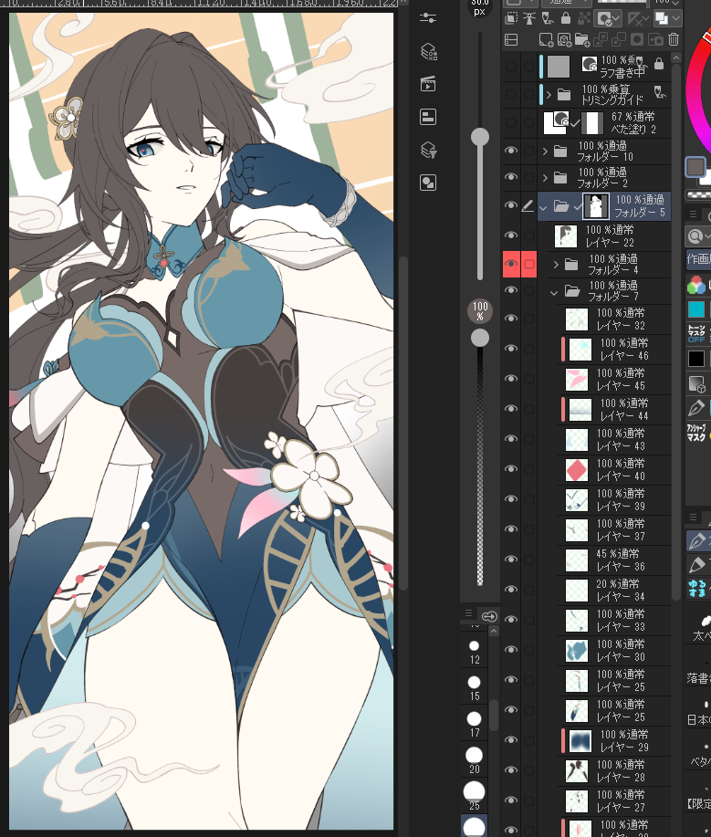This screenshot has height=837, width=711.
Task: Collapse フォルダー 5
Action: [x=543, y=207]
